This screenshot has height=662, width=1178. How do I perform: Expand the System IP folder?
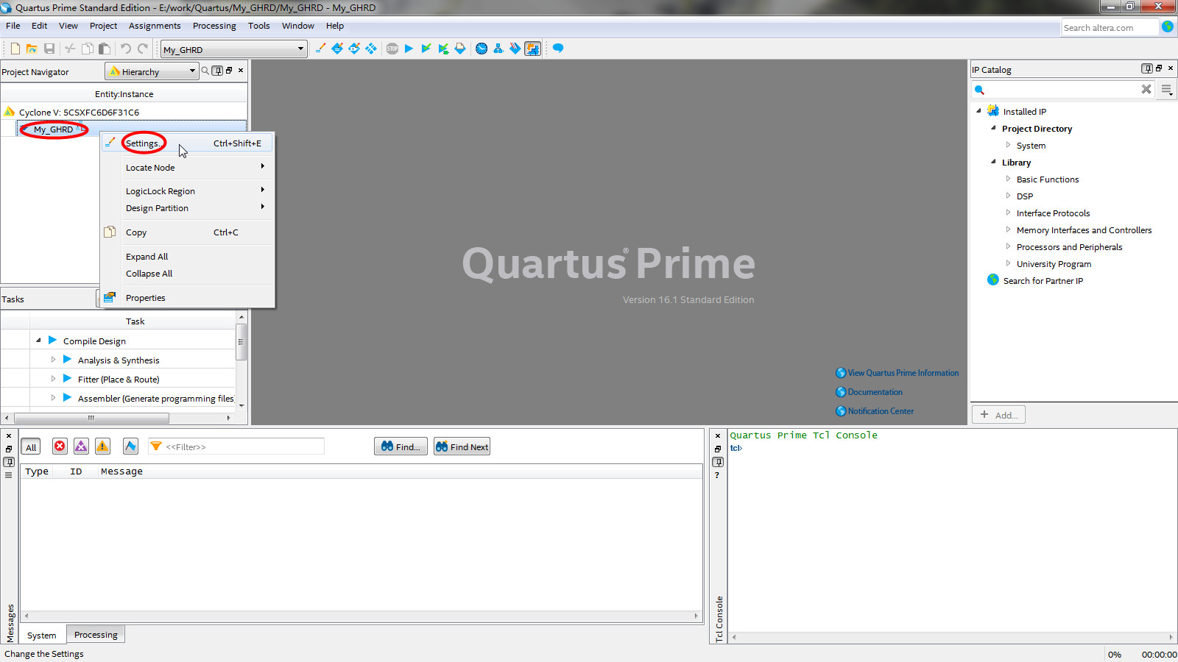point(1008,145)
